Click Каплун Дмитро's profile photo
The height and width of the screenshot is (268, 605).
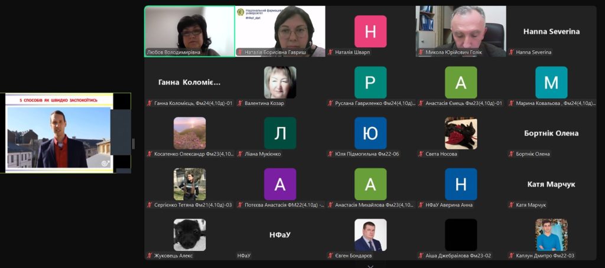click(551, 235)
